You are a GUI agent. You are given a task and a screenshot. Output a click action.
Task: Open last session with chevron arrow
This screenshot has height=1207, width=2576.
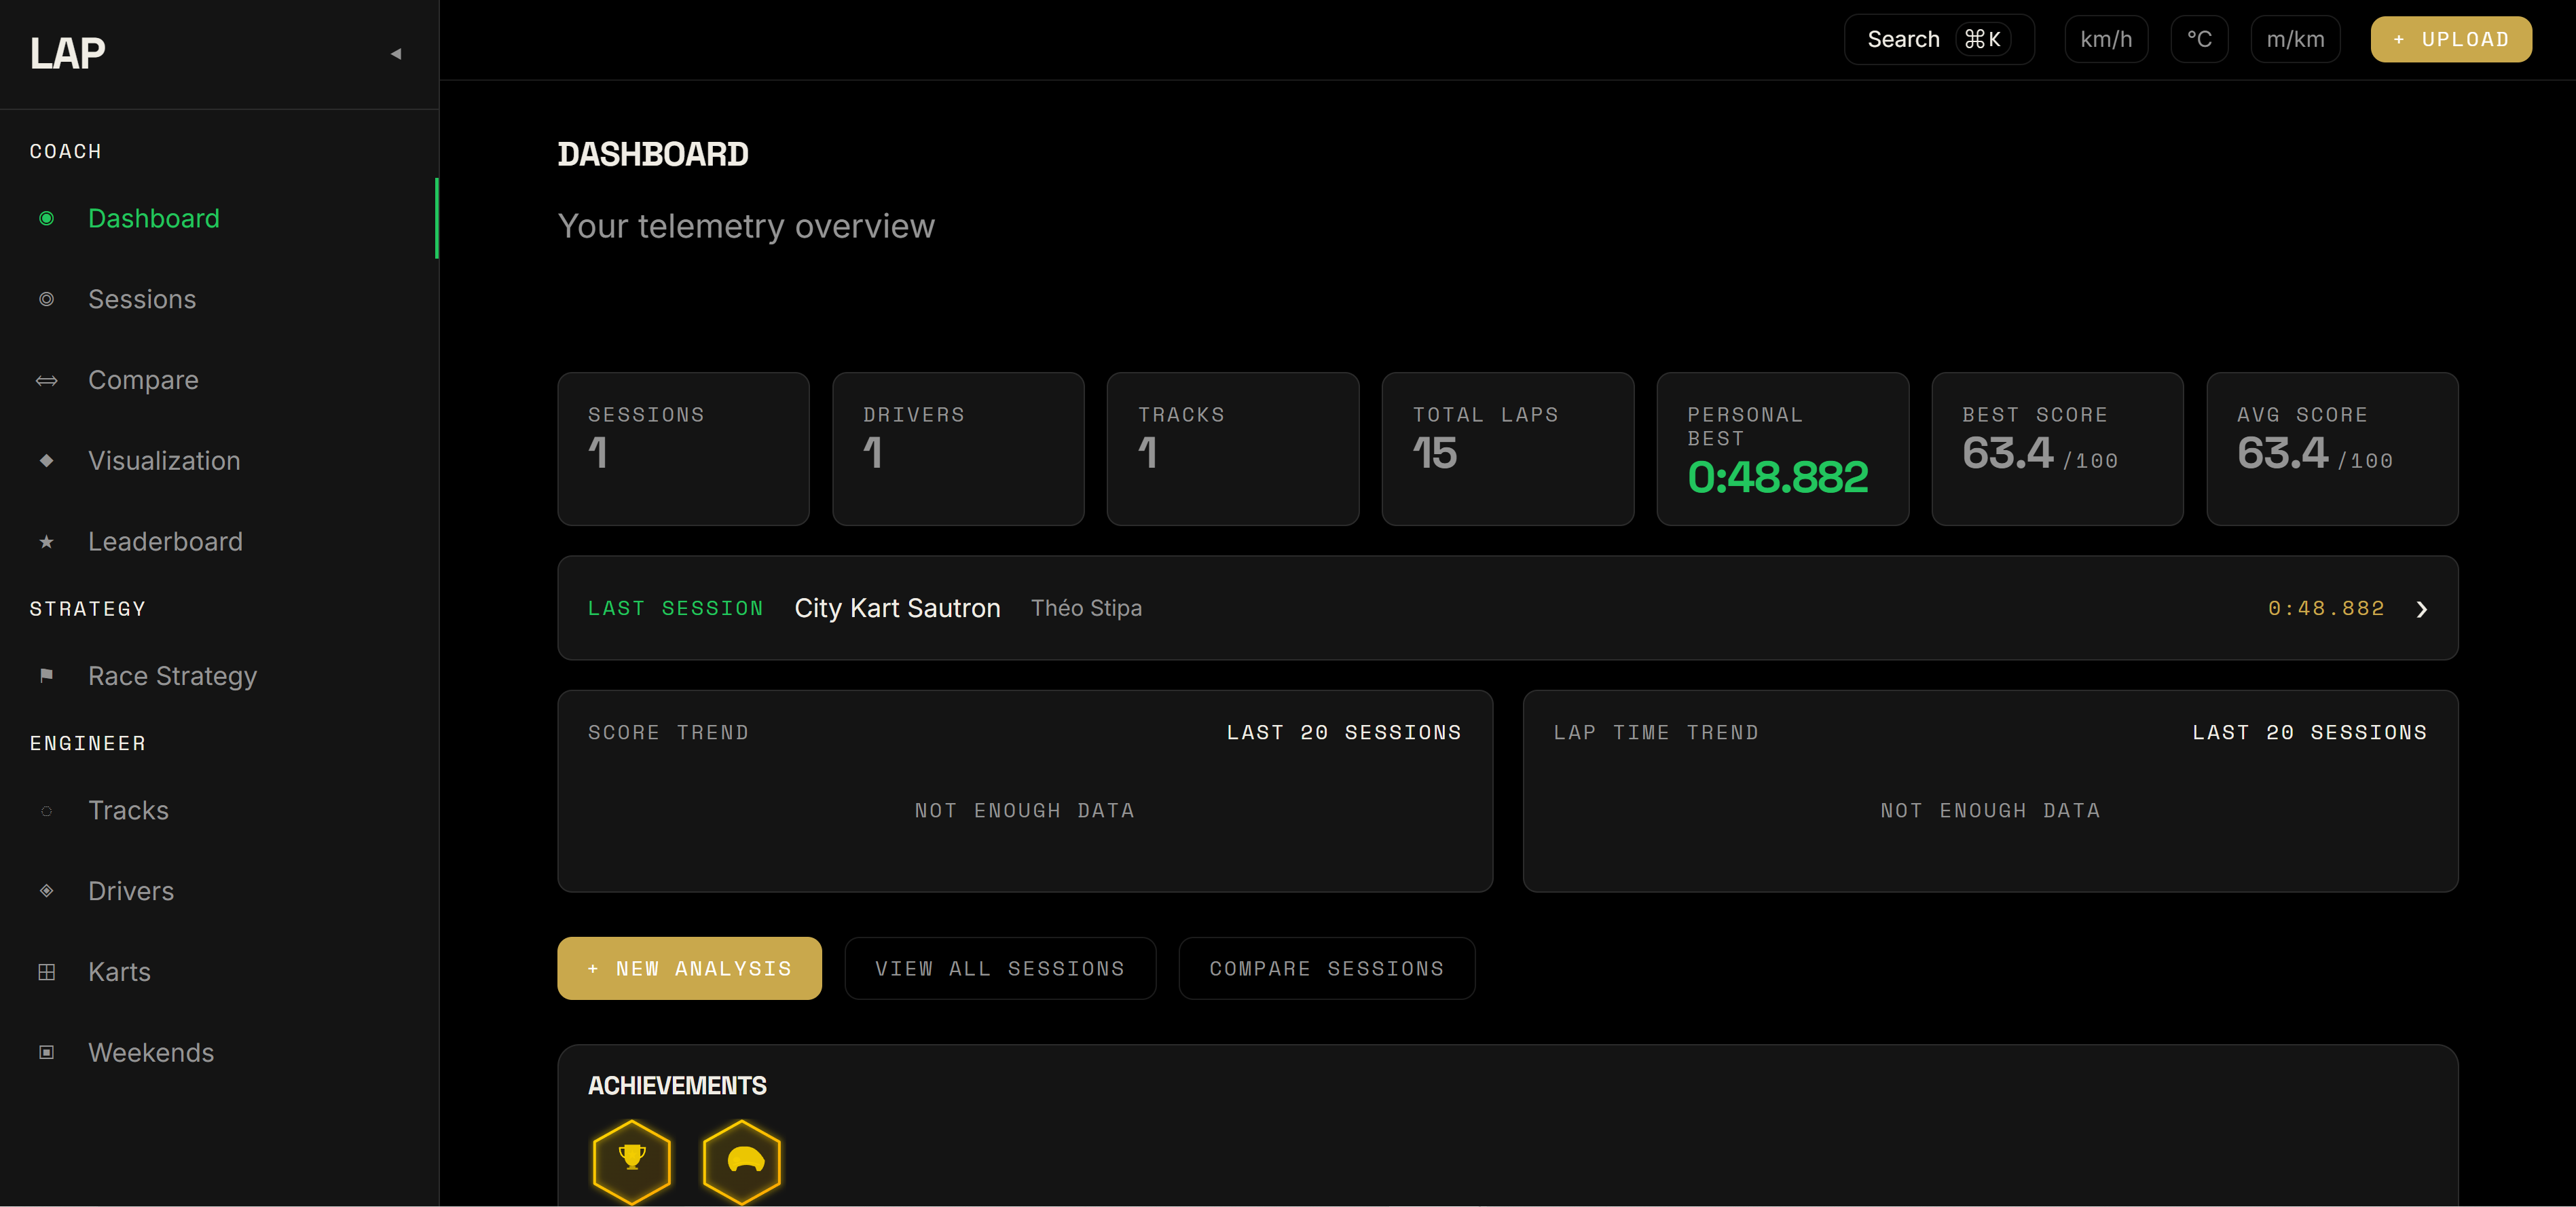pyautogui.click(x=2421, y=609)
